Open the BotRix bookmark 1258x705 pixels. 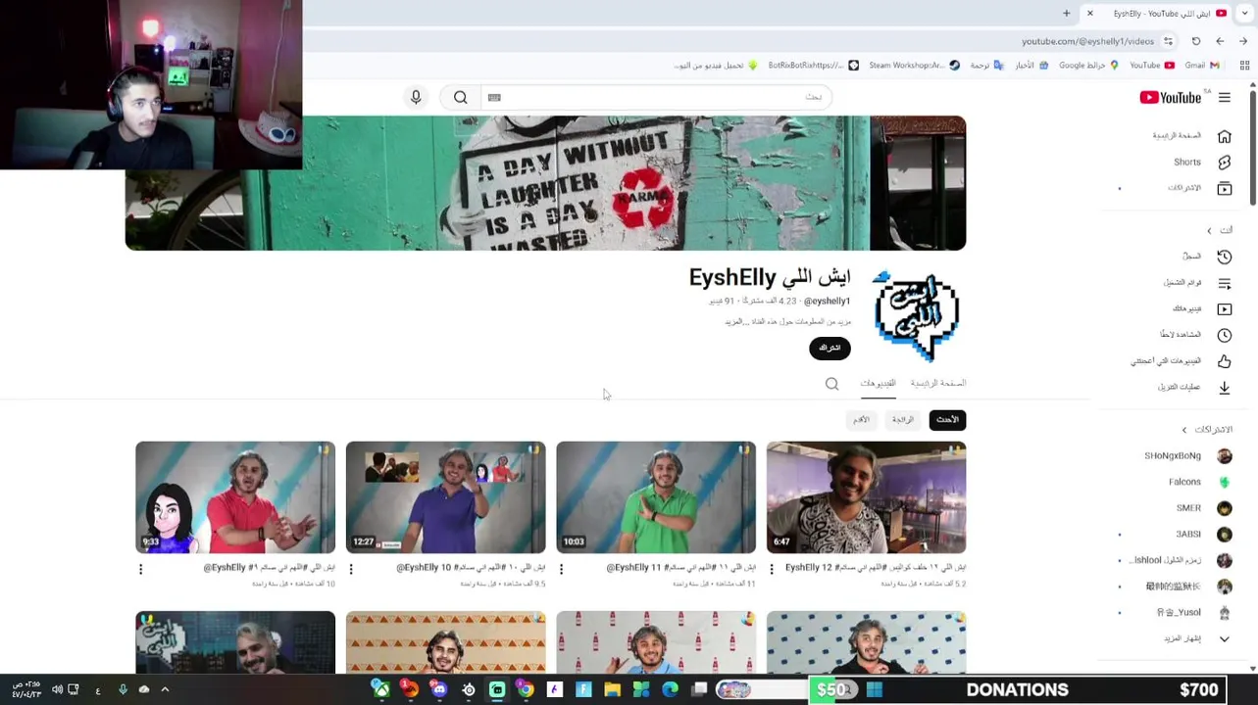tap(813, 66)
